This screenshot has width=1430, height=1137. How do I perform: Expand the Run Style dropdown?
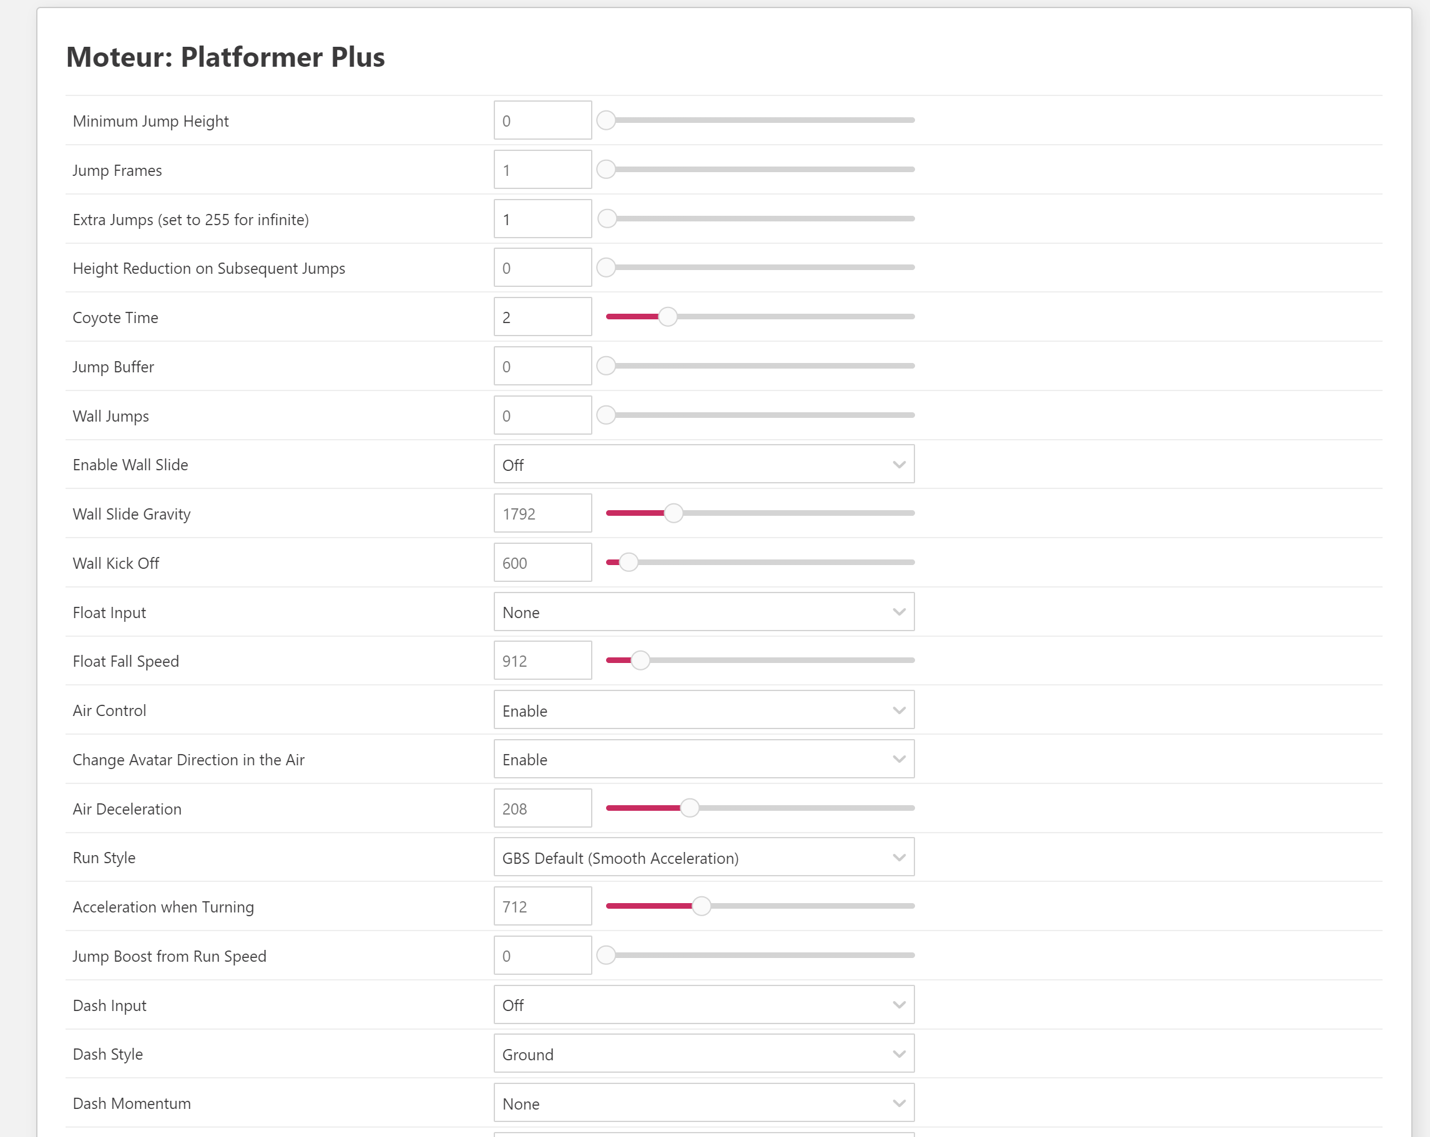click(703, 858)
